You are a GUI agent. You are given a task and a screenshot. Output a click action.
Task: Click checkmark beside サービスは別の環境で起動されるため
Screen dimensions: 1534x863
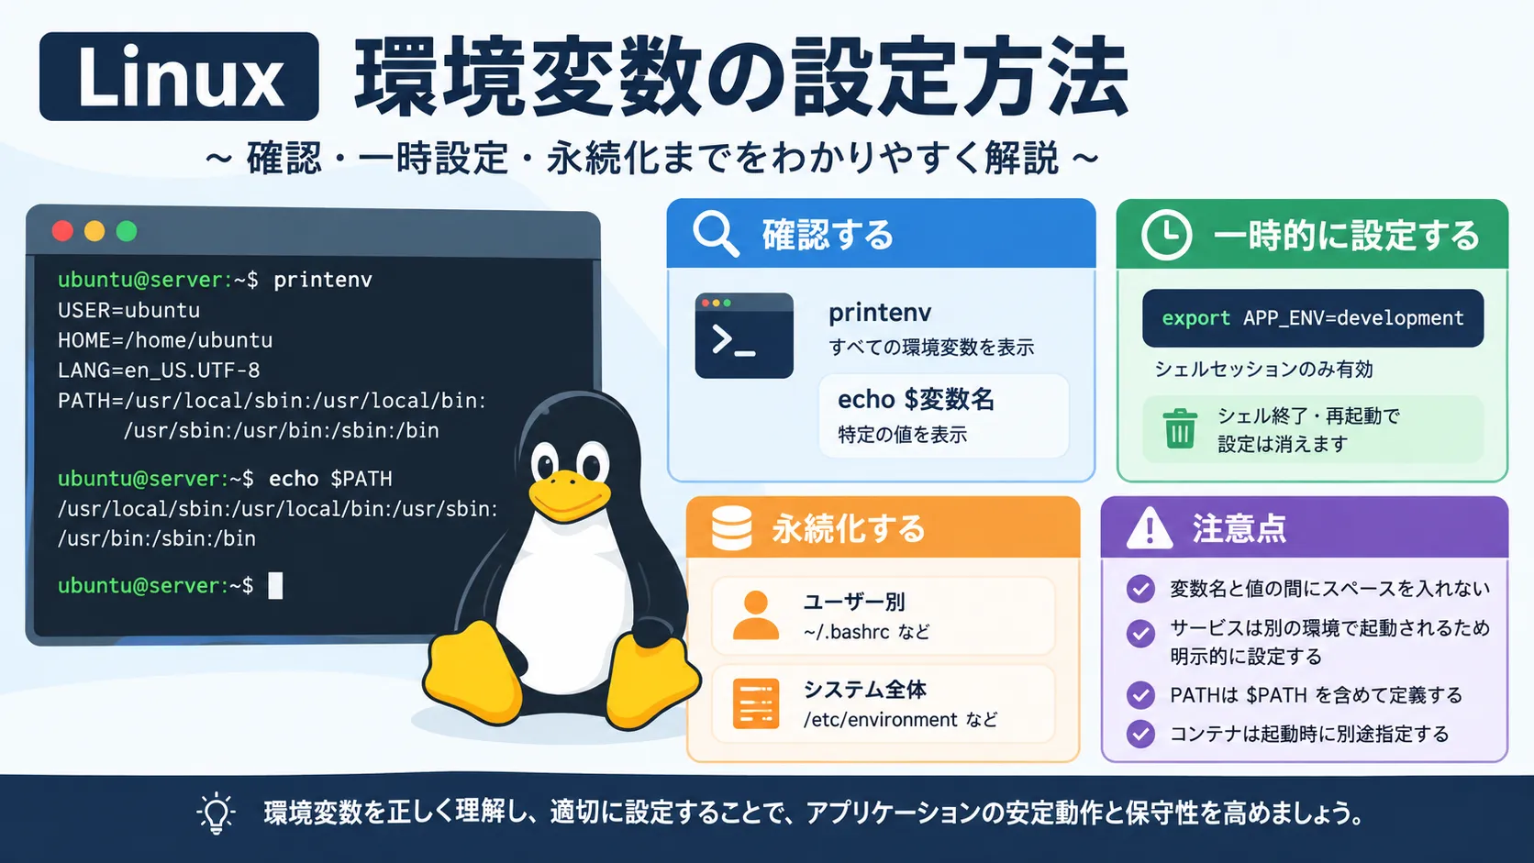click(1140, 633)
